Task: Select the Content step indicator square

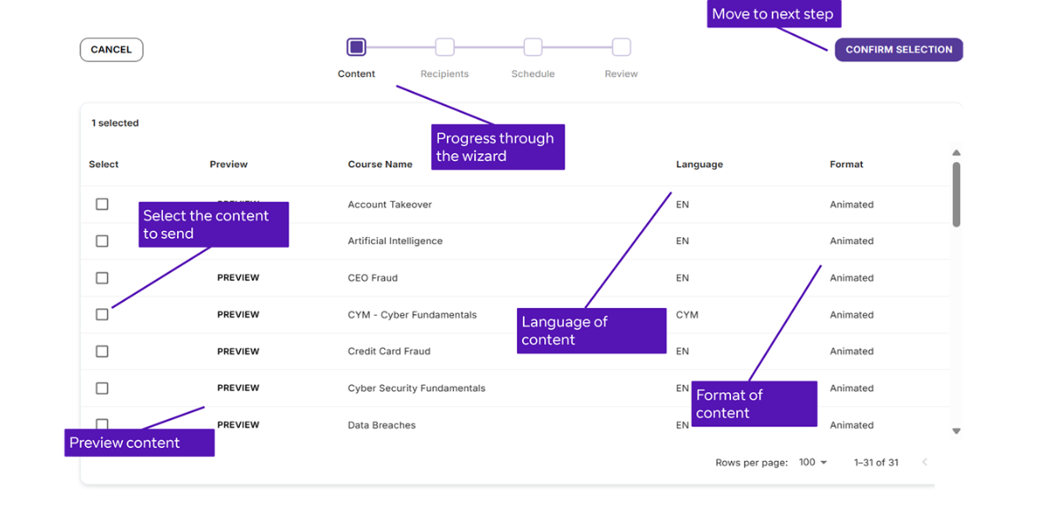Action: tap(356, 46)
